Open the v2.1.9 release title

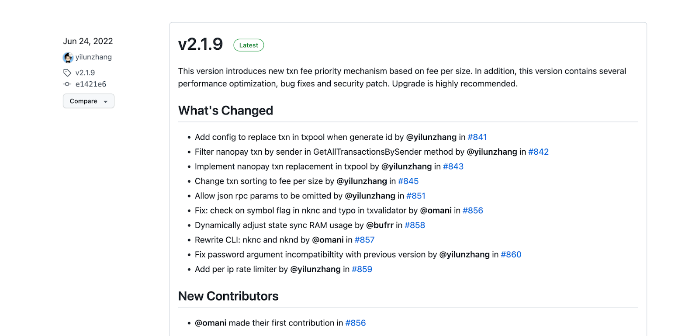201,44
